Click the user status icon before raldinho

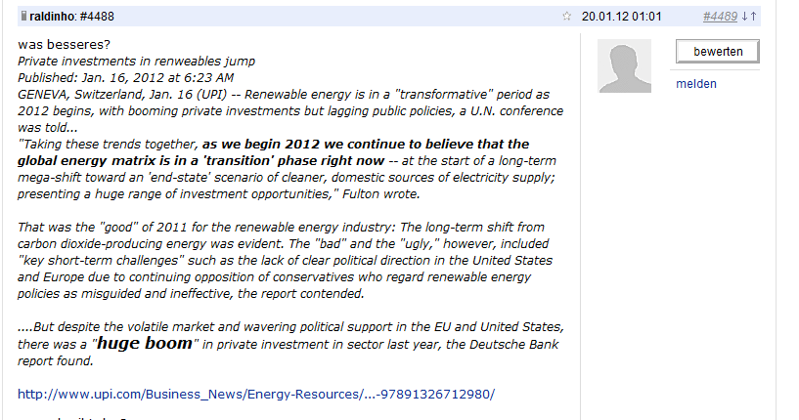click(x=23, y=17)
